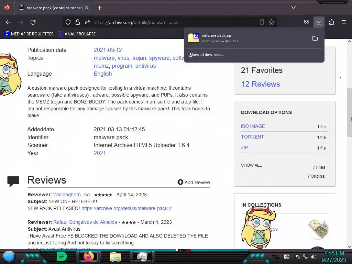
Task: Open the antivirus topic link
Action: click(x=145, y=66)
